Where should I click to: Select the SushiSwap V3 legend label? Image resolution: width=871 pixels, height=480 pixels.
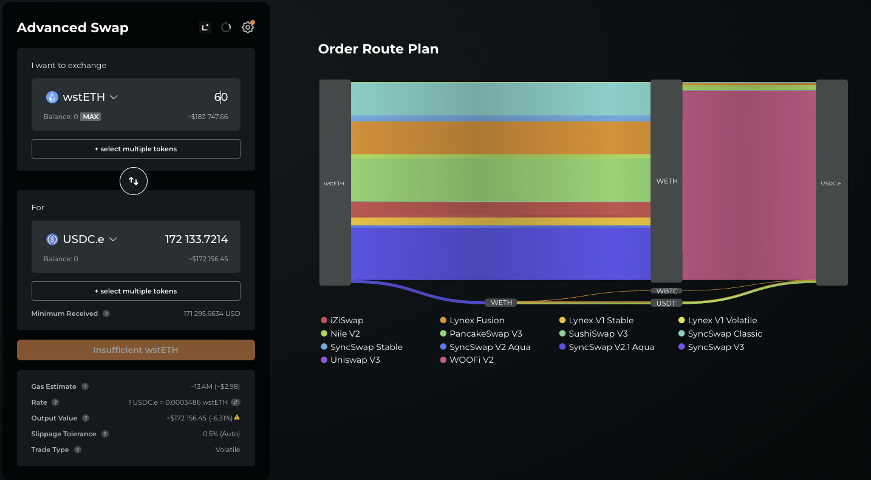pos(598,334)
